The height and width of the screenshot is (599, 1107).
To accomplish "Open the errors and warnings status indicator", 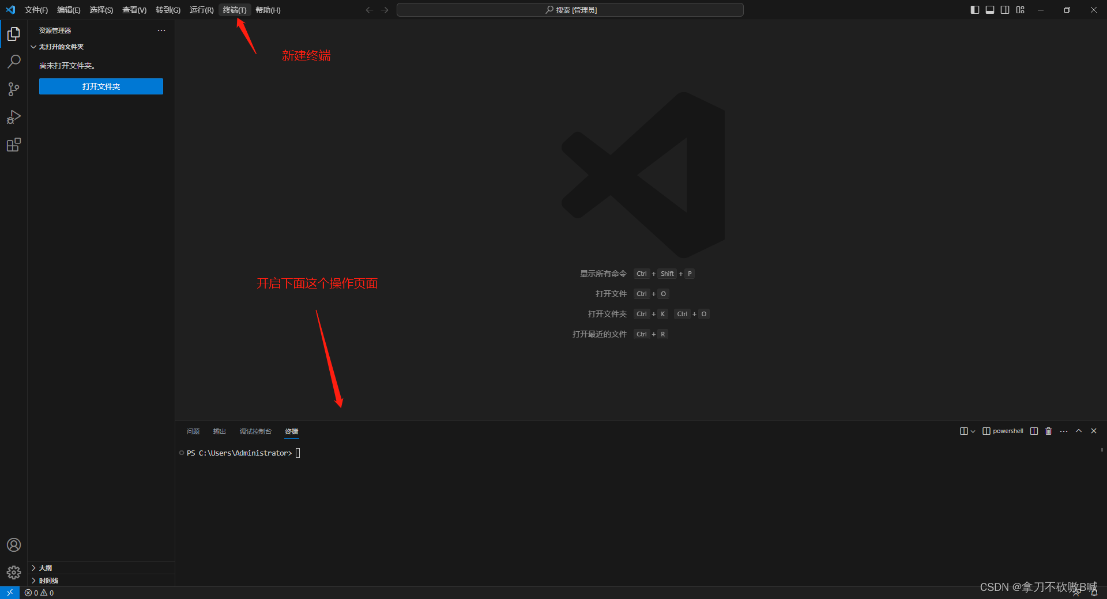I will point(39,593).
